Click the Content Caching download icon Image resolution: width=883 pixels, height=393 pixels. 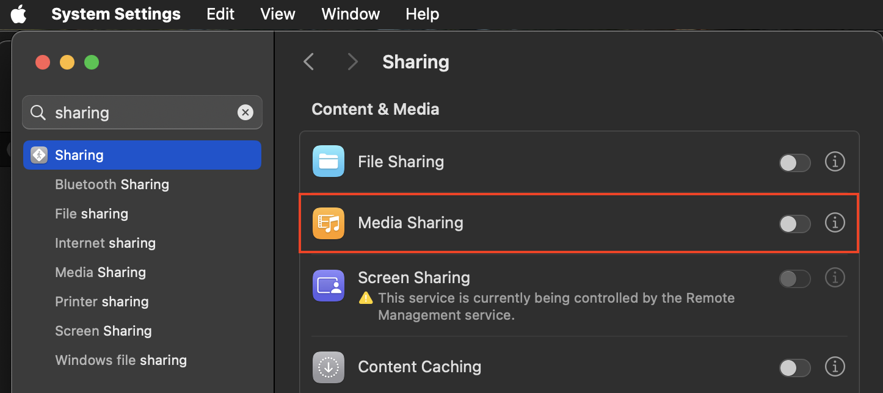329,367
